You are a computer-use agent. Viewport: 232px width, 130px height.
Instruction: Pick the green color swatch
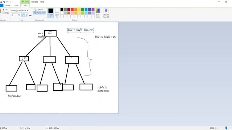point(83,10)
